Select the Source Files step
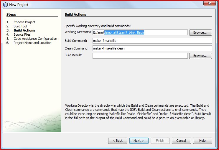The image size is (219, 150). [x=22, y=34]
